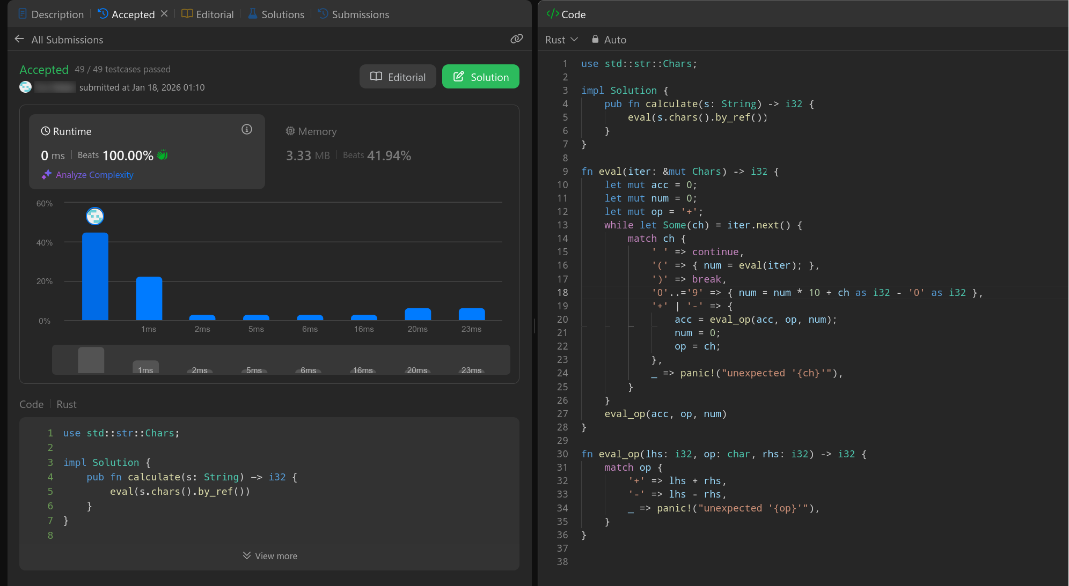Viewport: 1069px width, 586px height.
Task: Click the user avatar above the runtime chart
Action: coord(95,216)
